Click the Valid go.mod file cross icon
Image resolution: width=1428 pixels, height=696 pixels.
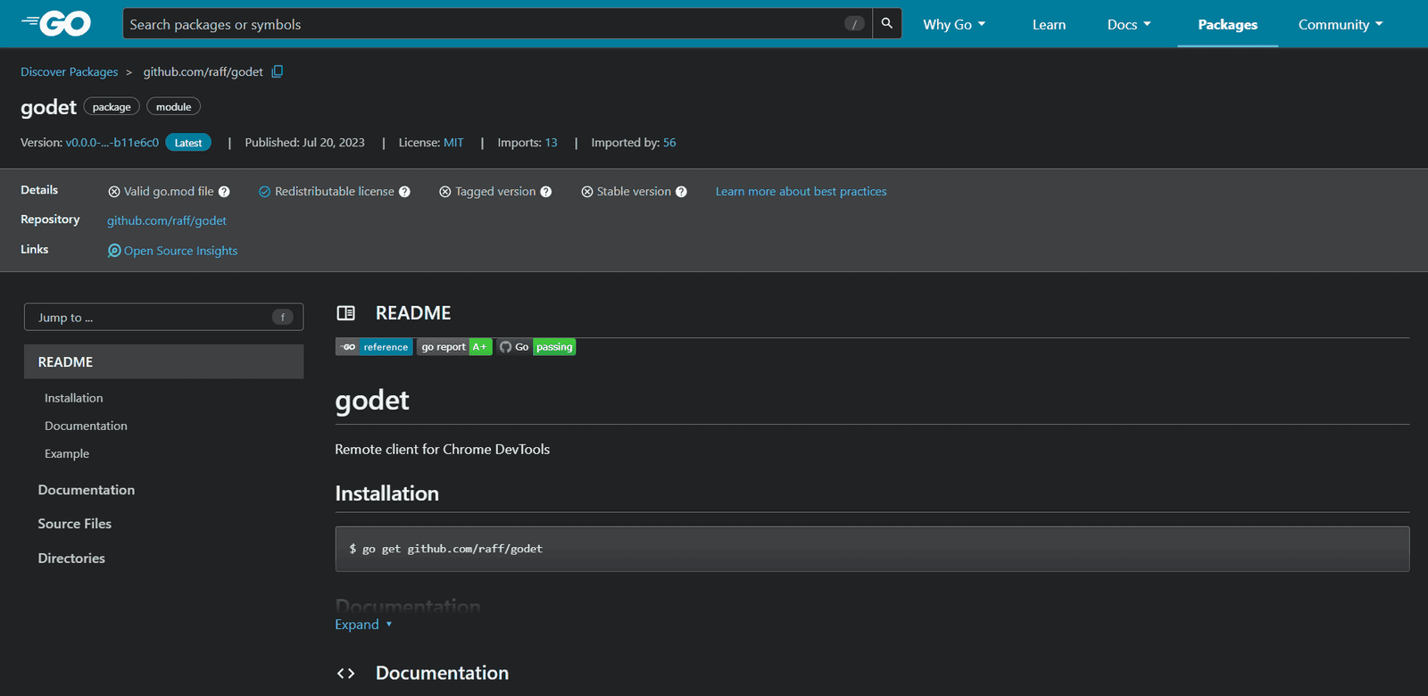click(114, 192)
